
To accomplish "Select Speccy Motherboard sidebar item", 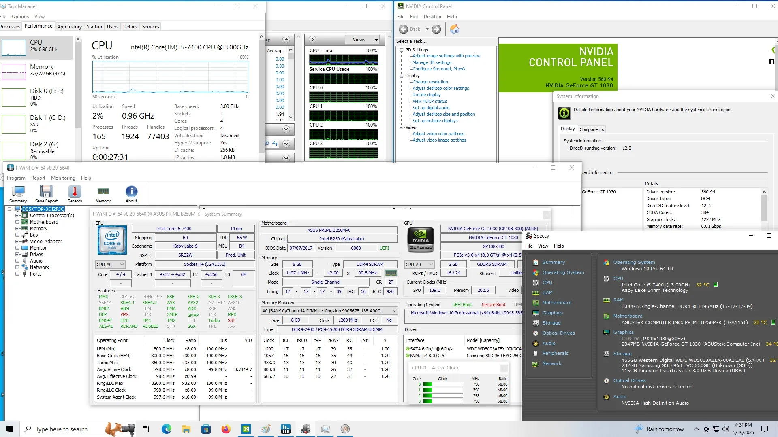I will [557, 303].
